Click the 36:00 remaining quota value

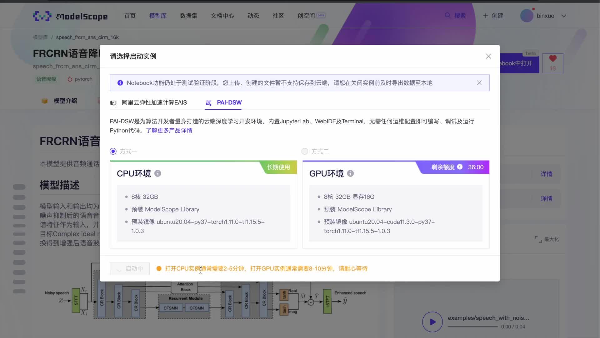[476, 167]
